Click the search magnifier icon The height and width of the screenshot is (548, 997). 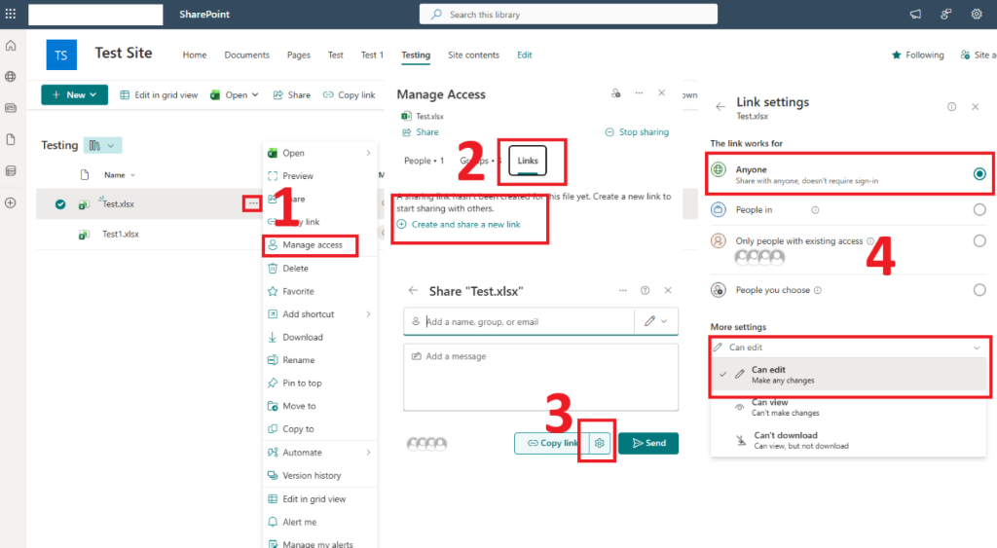tap(436, 14)
